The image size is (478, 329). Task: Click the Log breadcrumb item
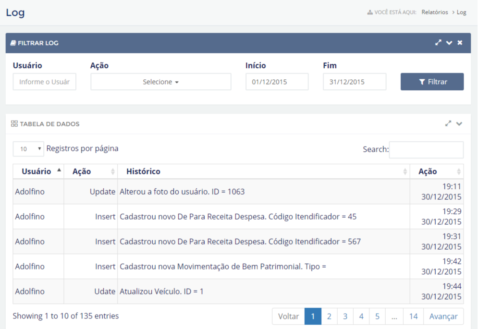(461, 12)
